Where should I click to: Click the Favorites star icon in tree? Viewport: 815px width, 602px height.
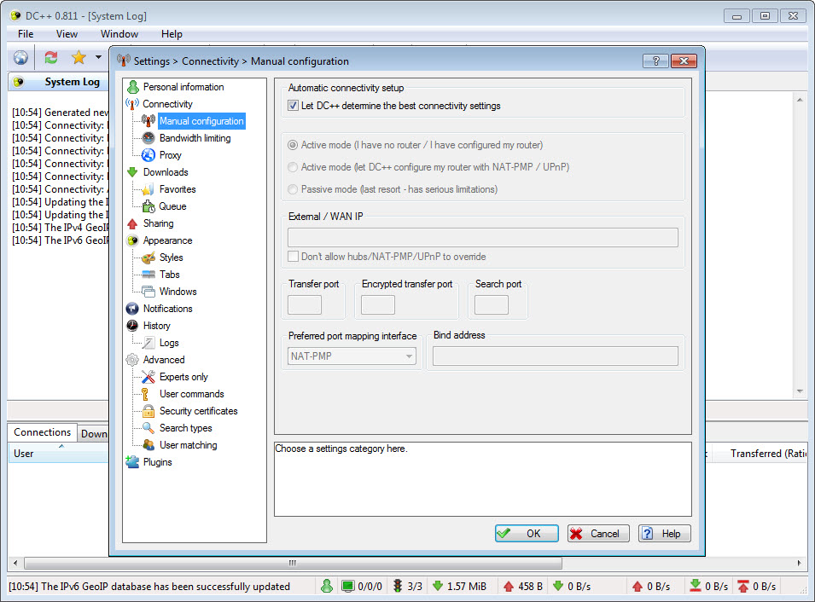click(x=148, y=189)
